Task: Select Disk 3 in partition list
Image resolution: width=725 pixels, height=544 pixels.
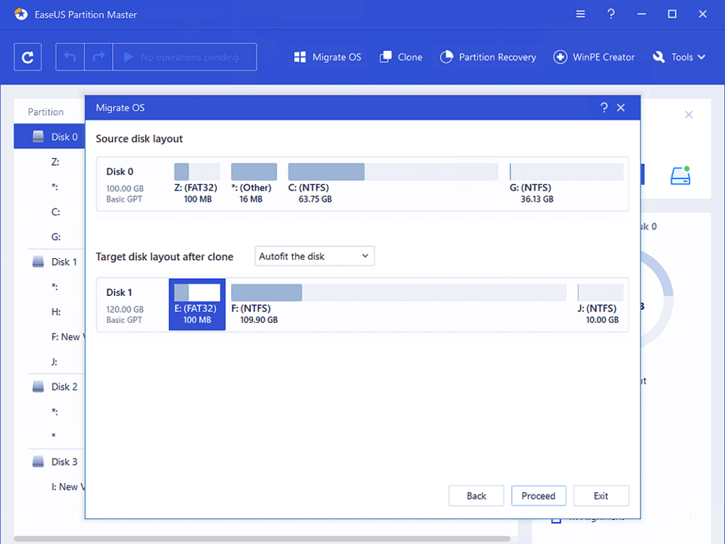Action: click(56, 462)
